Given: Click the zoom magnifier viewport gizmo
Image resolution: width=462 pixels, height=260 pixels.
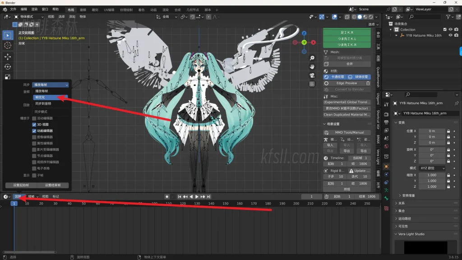Looking at the screenshot, I should tap(312, 58).
